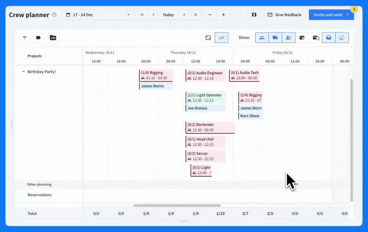Viewport: 368px width, 232px height.
Task: Click the expand view image icon
Action: click(x=208, y=38)
